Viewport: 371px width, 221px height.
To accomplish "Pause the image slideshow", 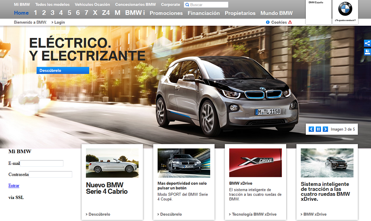I will pyautogui.click(x=318, y=129).
